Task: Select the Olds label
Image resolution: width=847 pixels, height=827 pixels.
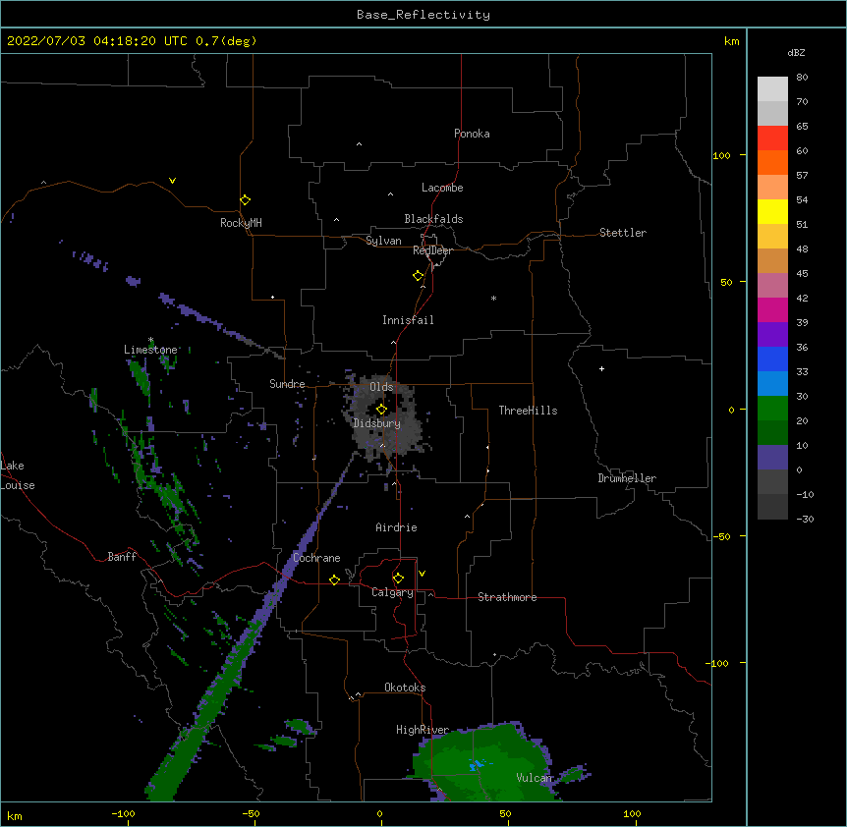Action: coord(381,387)
